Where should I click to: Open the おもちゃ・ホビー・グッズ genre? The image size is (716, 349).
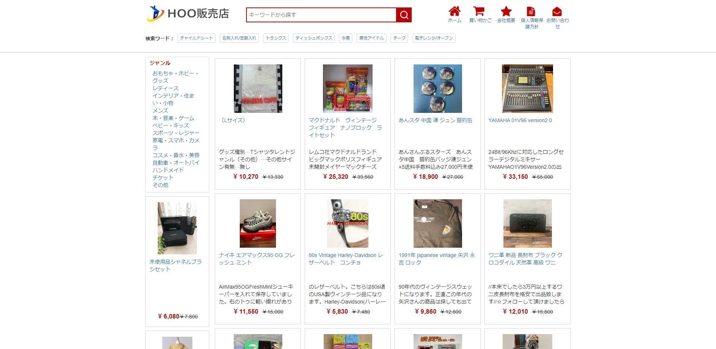175,77
